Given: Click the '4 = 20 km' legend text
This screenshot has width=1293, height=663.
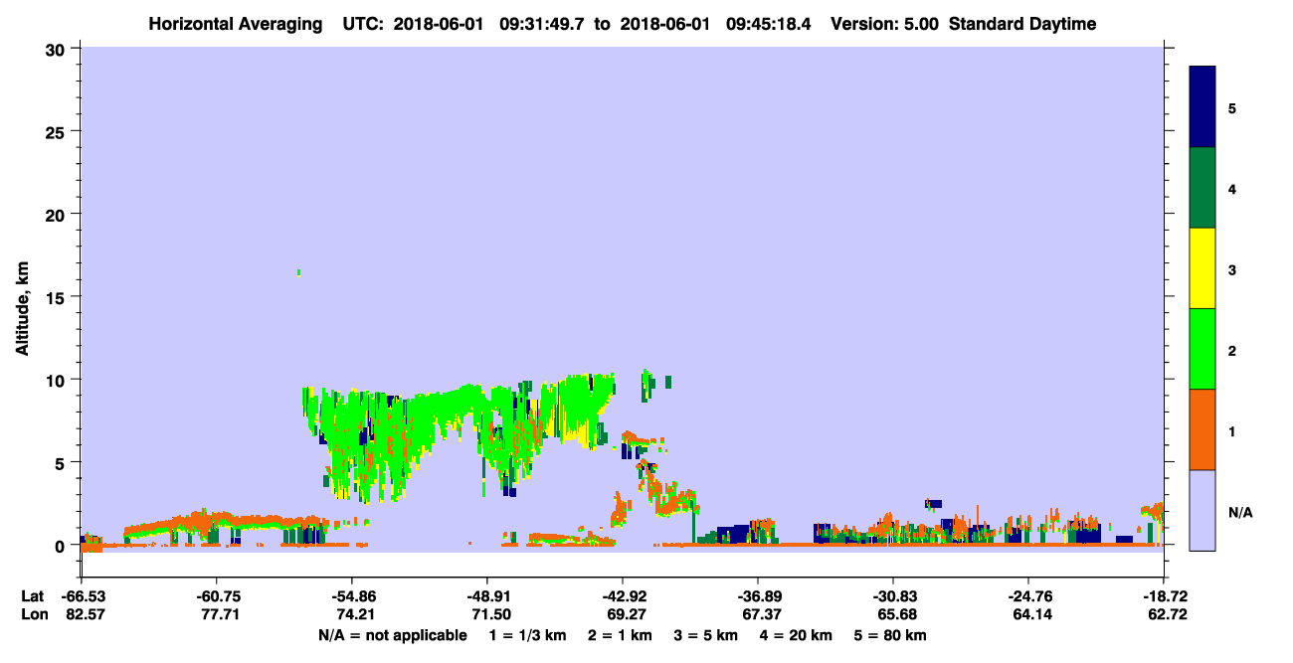Looking at the screenshot, I should (x=798, y=635).
